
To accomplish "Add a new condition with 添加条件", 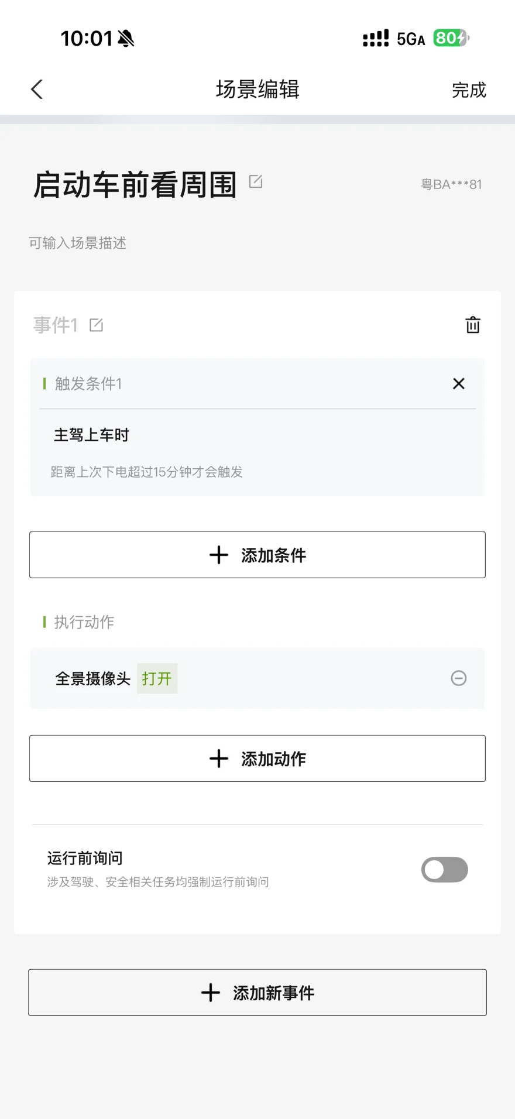I will click(x=257, y=555).
